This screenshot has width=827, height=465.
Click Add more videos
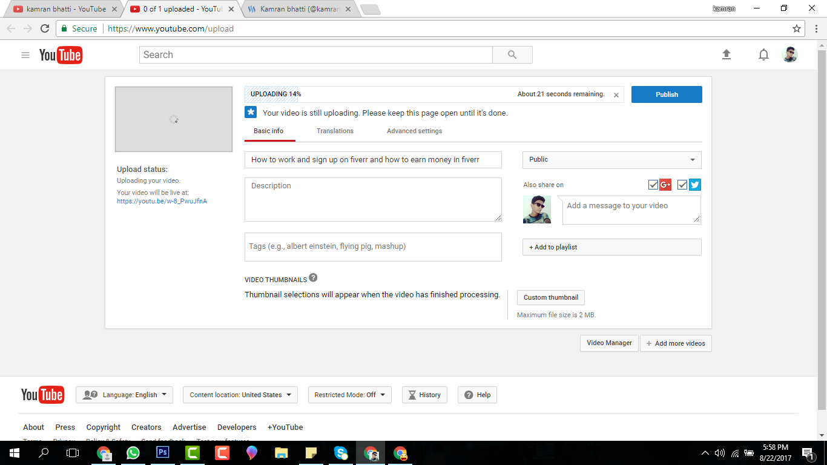coord(676,343)
